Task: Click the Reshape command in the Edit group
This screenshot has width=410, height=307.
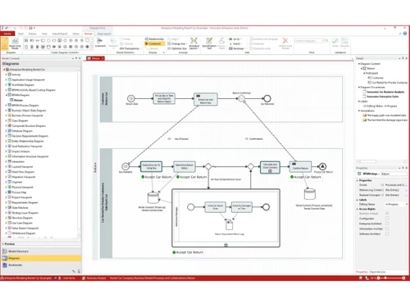Action: [x=237, y=48]
